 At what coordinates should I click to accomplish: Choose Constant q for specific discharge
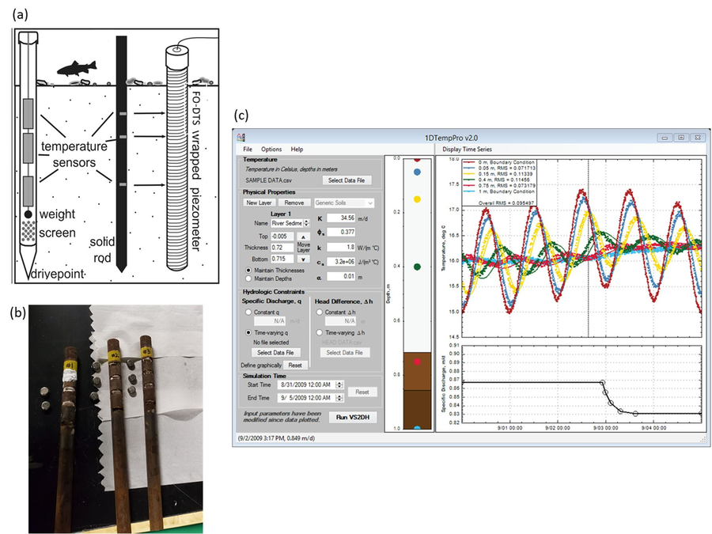click(x=250, y=312)
